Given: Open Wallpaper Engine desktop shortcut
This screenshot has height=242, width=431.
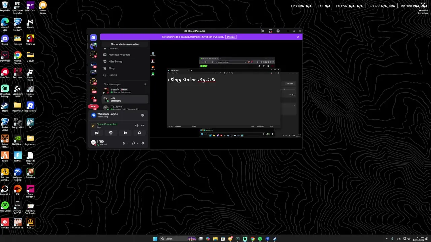Looking at the screenshot, I should [18, 175].
